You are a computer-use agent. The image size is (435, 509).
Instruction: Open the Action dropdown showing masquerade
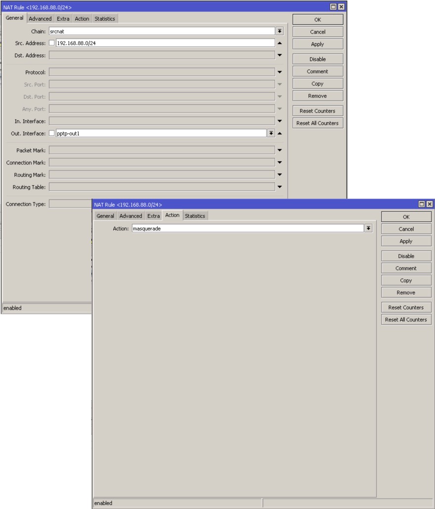tap(368, 228)
